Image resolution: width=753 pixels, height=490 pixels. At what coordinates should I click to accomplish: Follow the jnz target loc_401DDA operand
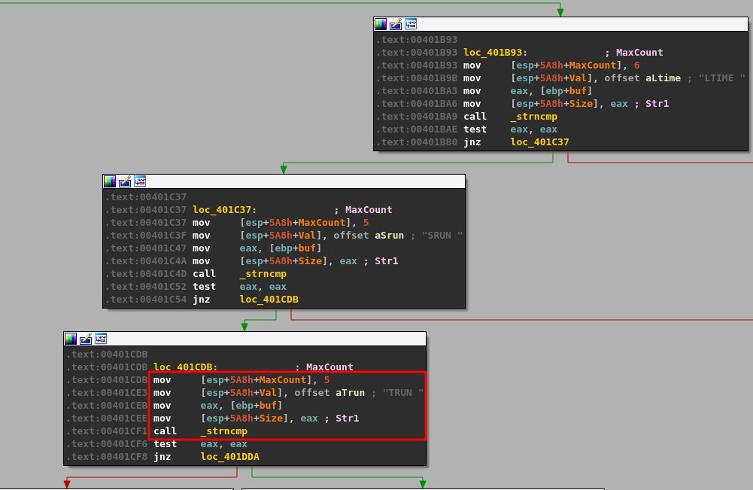point(229,457)
